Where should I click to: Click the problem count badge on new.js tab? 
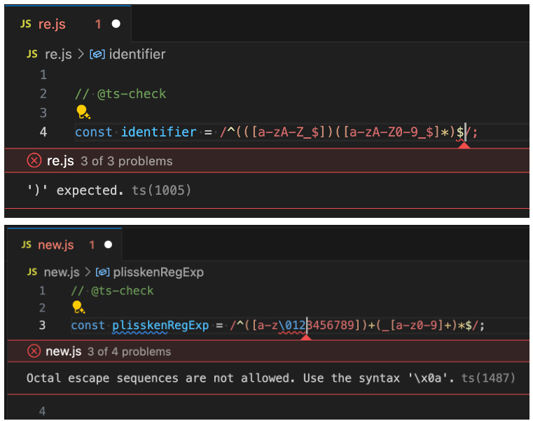tap(92, 245)
